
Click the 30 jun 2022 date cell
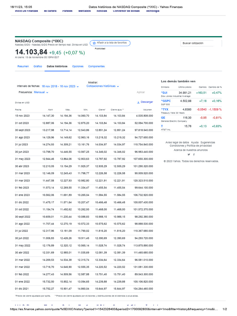22,238
